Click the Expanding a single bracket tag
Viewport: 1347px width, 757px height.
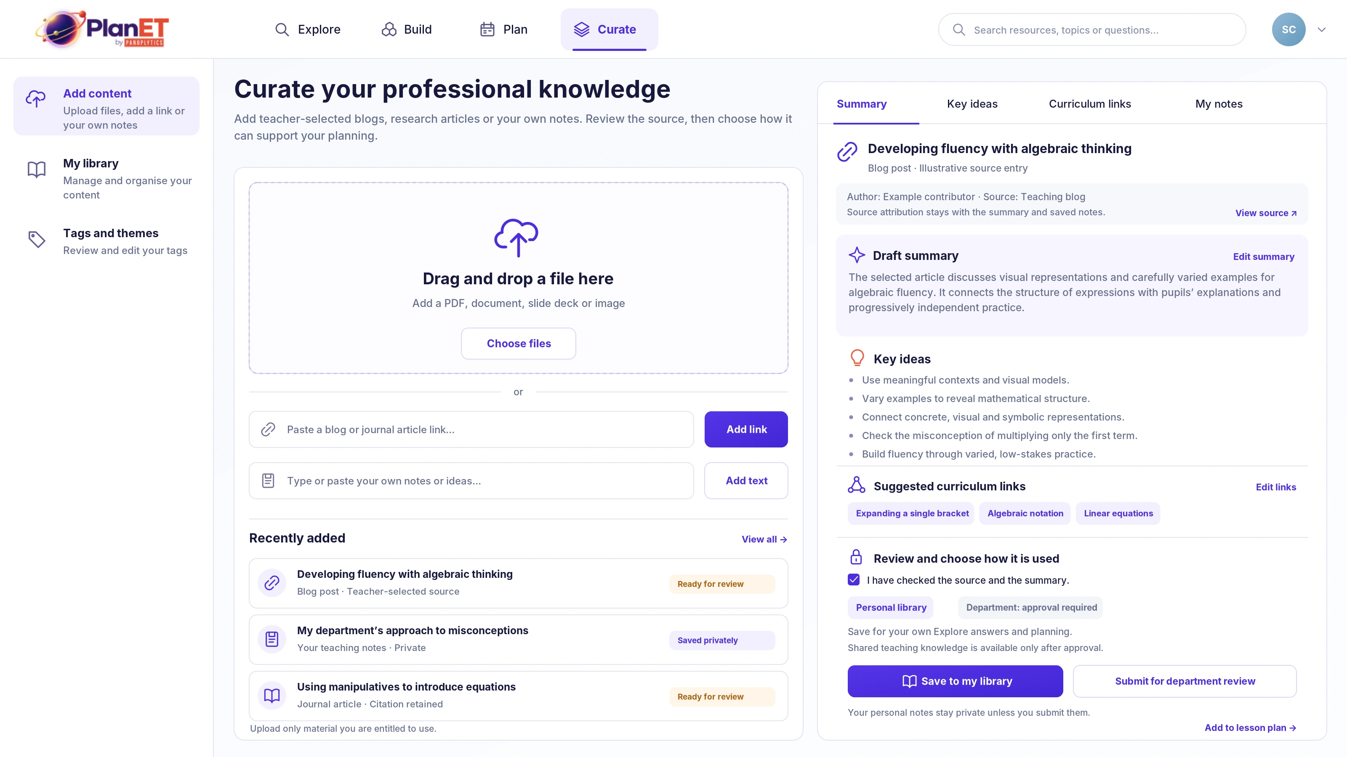pos(911,513)
